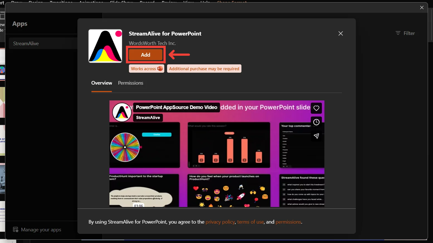Click the Works across PowerPoint badge
433x243 pixels.
pos(146,69)
